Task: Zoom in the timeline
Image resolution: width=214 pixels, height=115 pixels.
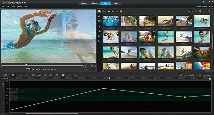Action: (x=193, y=75)
